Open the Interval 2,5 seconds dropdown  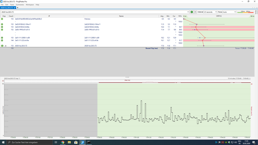click(210, 12)
